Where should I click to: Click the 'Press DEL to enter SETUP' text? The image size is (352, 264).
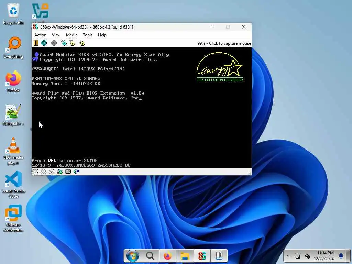coord(64,161)
